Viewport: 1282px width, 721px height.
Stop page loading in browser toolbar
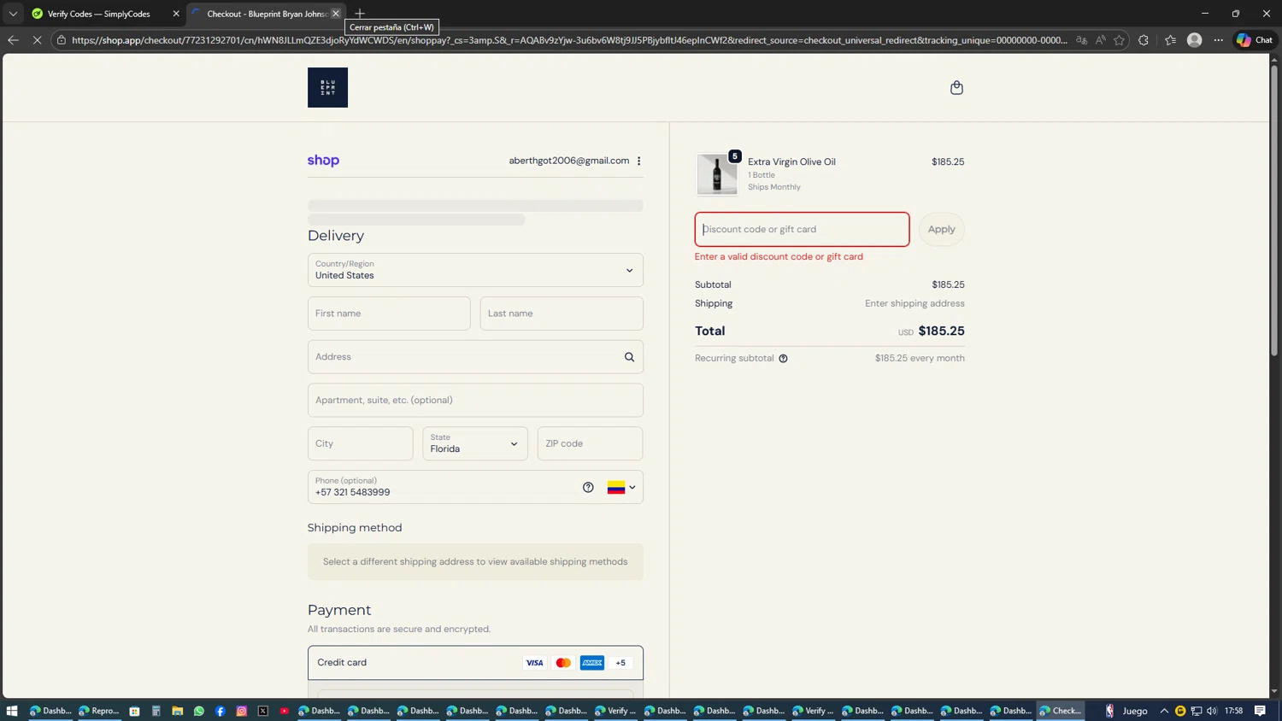coord(37,40)
